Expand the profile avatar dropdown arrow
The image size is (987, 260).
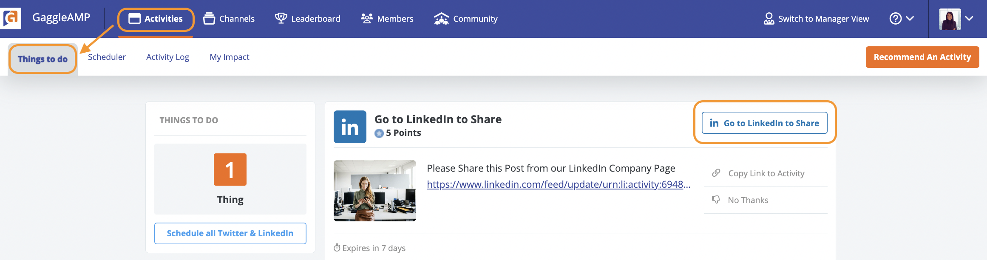[969, 19]
